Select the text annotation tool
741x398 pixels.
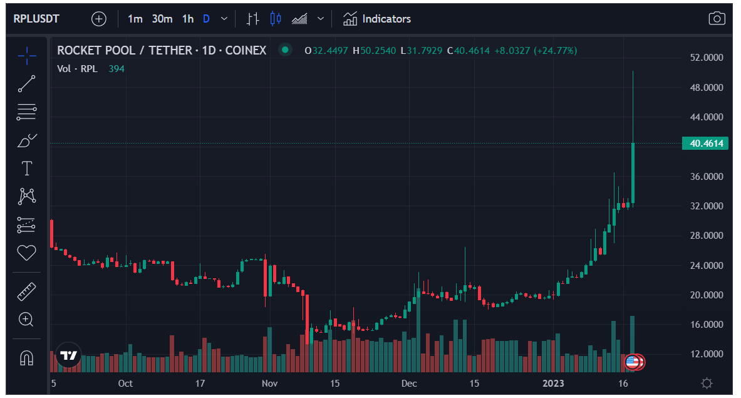[26, 168]
